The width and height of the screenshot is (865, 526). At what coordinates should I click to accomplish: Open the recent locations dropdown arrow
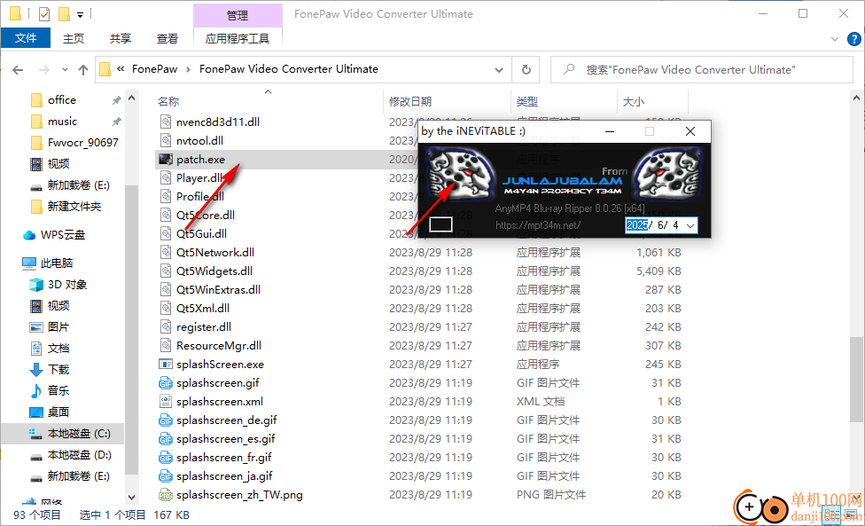65,70
